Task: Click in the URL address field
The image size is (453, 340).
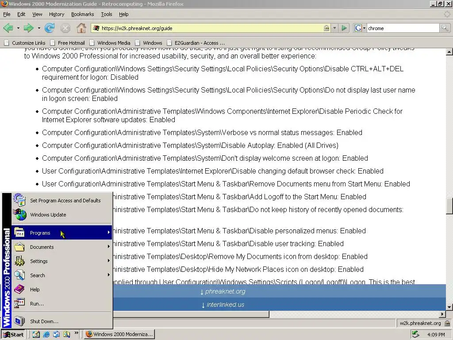Action: [x=211, y=28]
